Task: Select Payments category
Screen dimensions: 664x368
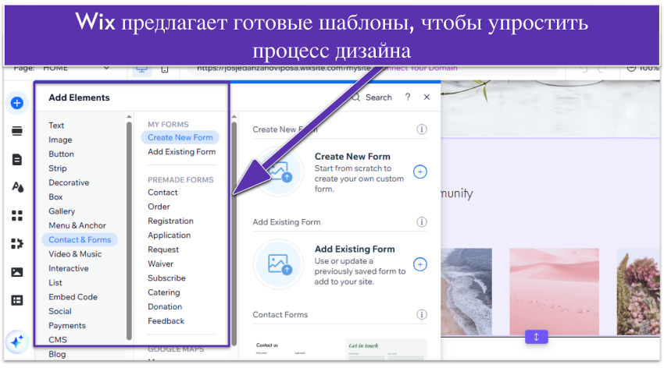Action: pos(67,326)
